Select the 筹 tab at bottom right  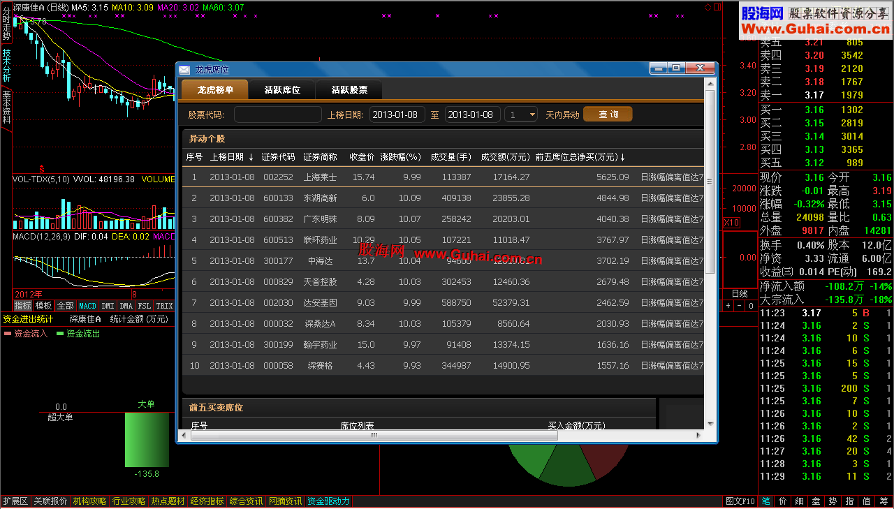click(884, 501)
